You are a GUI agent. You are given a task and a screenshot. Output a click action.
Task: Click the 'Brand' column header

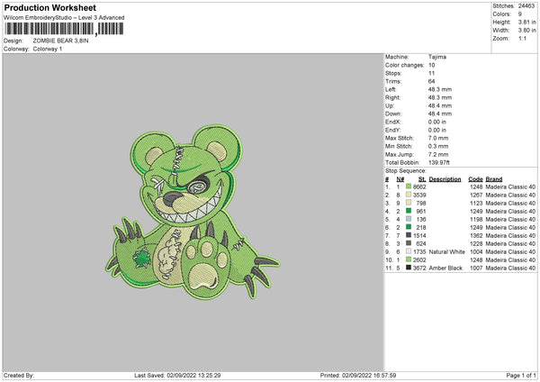(494, 179)
